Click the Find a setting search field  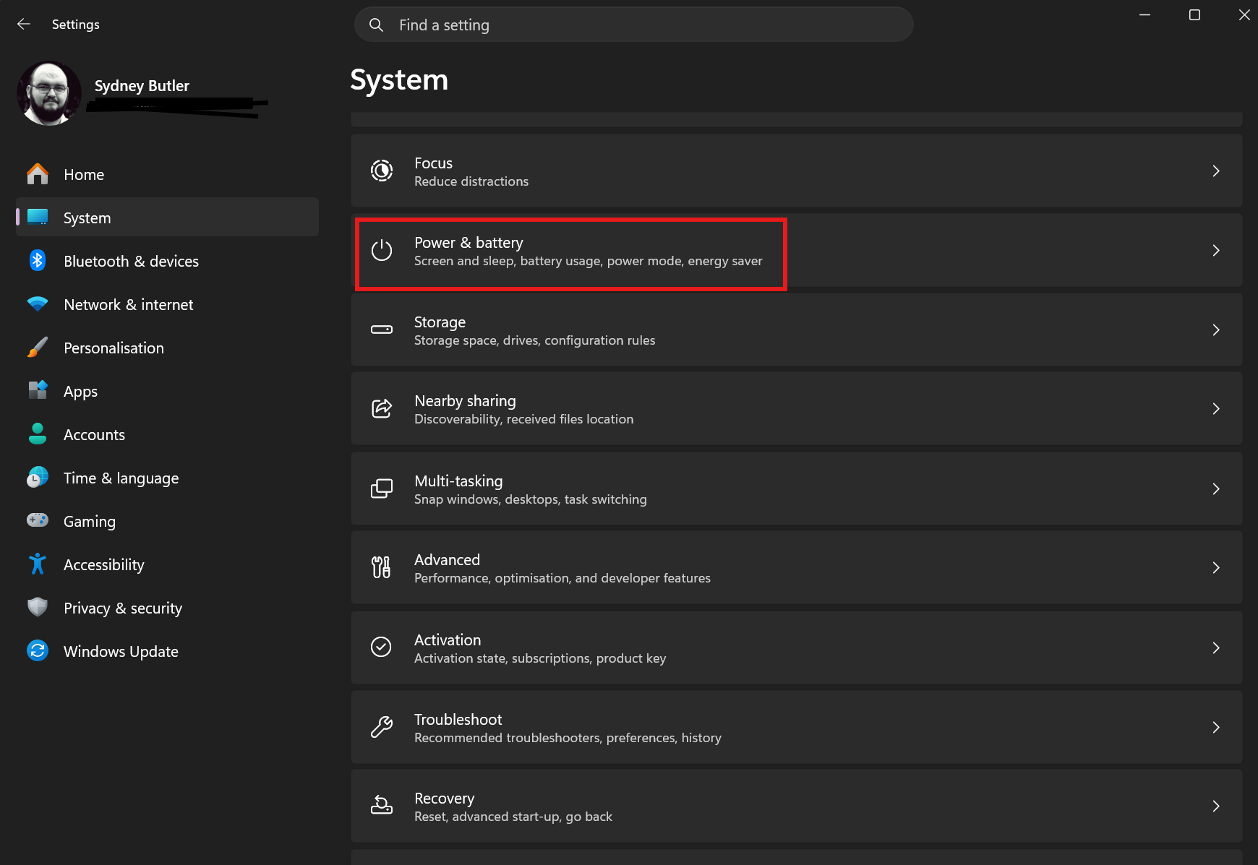point(634,25)
